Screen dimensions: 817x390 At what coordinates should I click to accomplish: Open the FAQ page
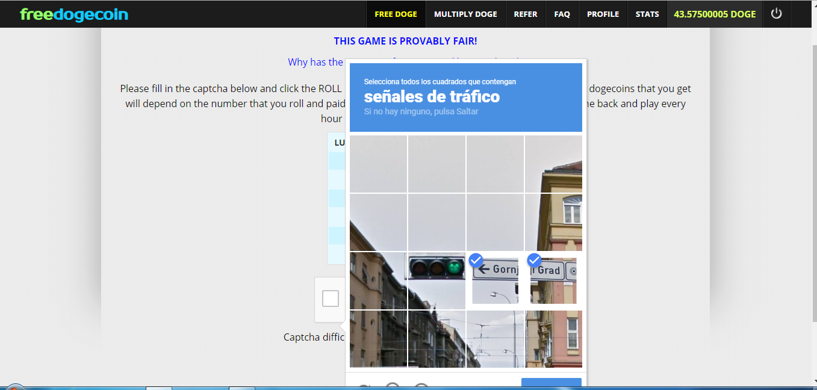(562, 14)
